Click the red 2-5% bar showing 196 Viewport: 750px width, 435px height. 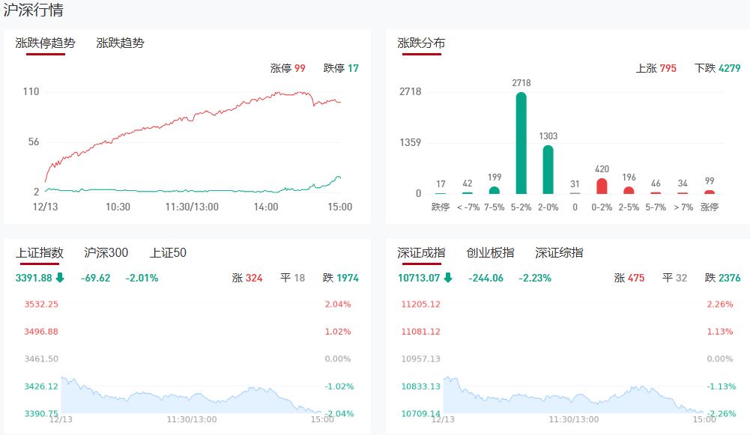[x=629, y=190]
